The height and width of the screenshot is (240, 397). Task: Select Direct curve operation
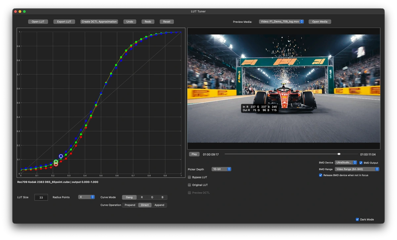[145, 205]
